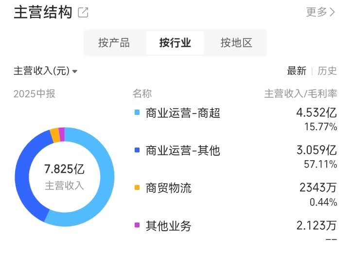The width and height of the screenshot is (350, 261).
Task: Toggle to 最新 data view
Action: point(297,71)
